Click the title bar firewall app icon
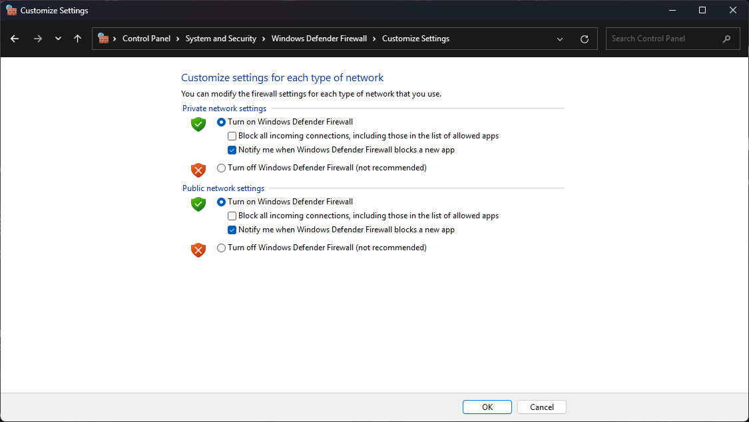Image resolution: width=749 pixels, height=422 pixels. point(11,10)
